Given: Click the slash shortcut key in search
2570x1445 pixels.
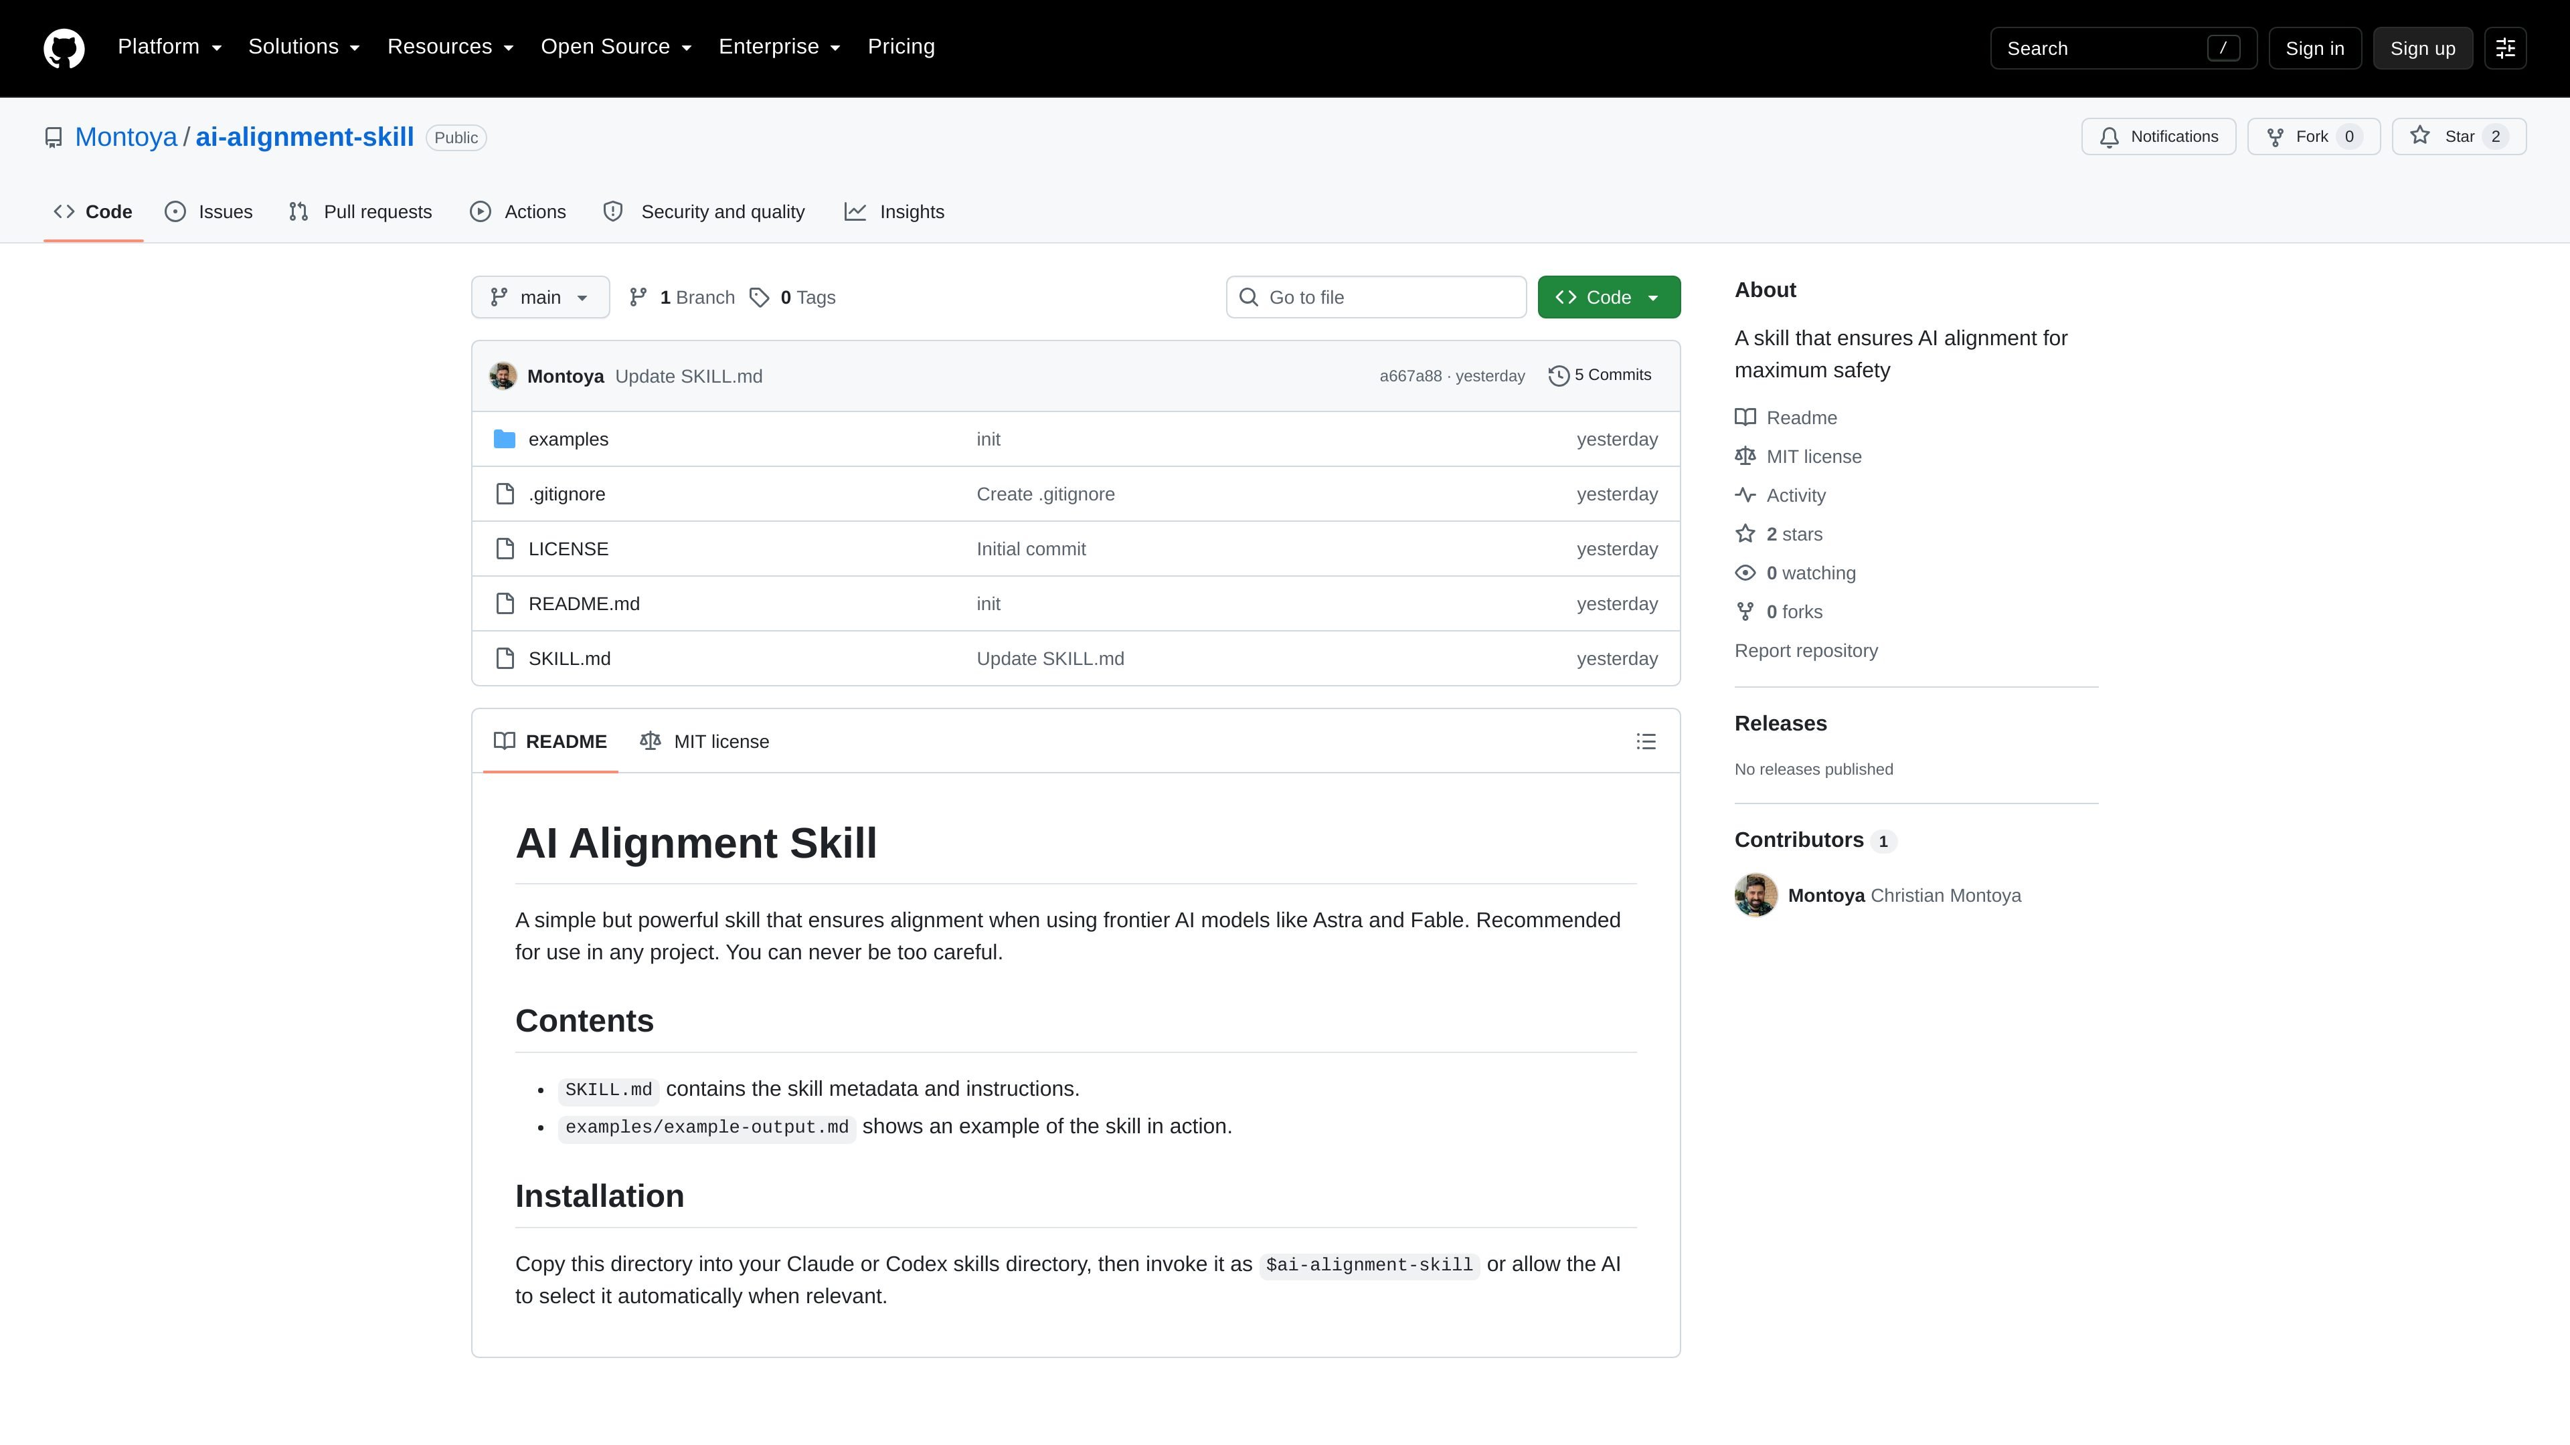Looking at the screenshot, I should tap(2223, 48).
